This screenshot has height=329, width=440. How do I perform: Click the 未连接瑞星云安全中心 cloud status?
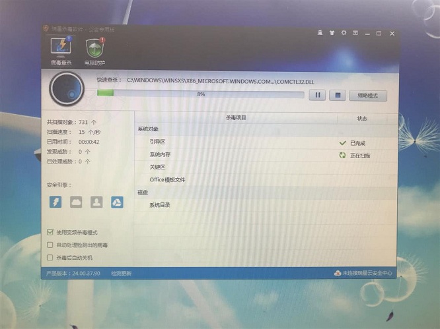tap(363, 273)
